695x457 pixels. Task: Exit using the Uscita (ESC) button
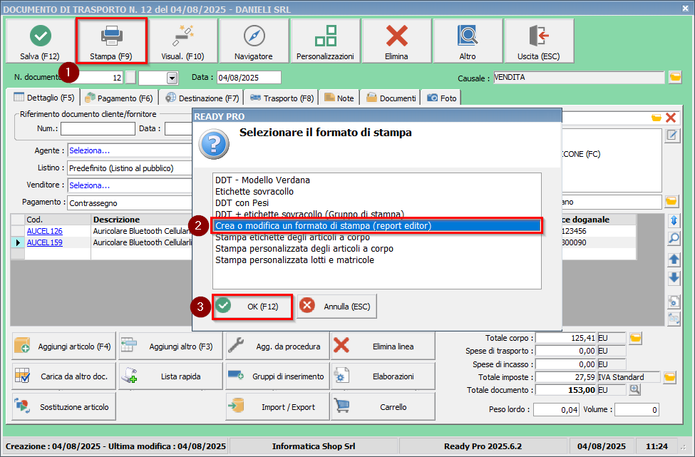click(x=539, y=41)
